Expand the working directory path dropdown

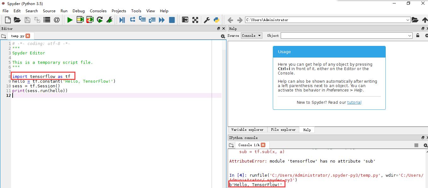(408, 20)
